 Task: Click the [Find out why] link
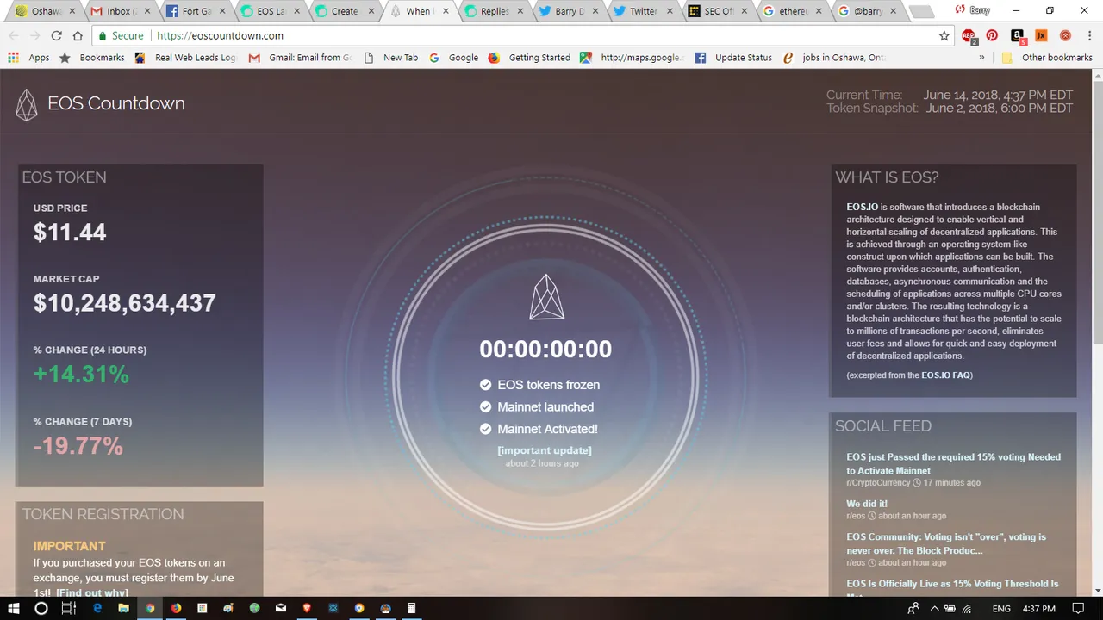coord(91,593)
